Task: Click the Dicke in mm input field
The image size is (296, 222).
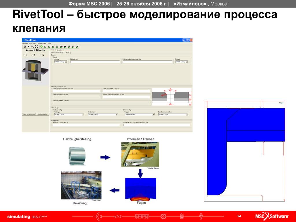Action: (x=95, y=62)
